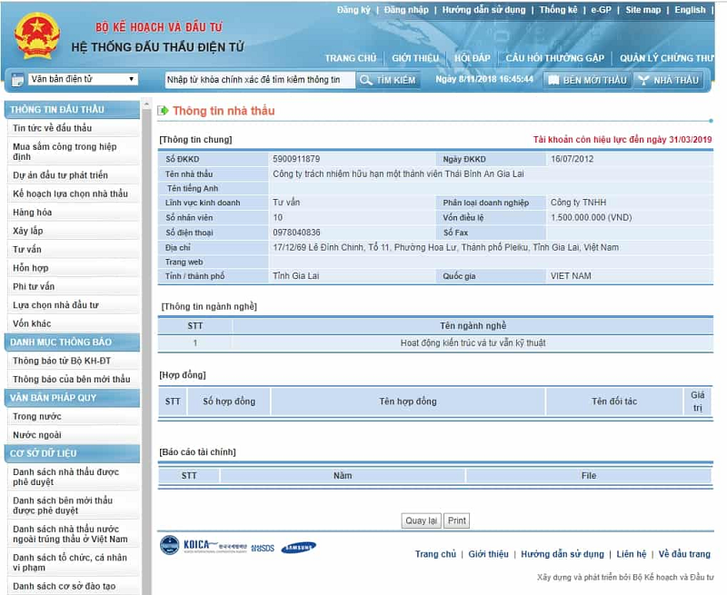Screen dimensions: 727x595
Task: Click the calendar icon beside document dropdown
Action: pyautogui.click(x=18, y=80)
